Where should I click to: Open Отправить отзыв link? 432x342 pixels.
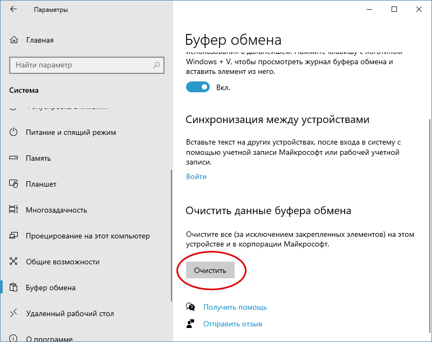pyautogui.click(x=232, y=324)
